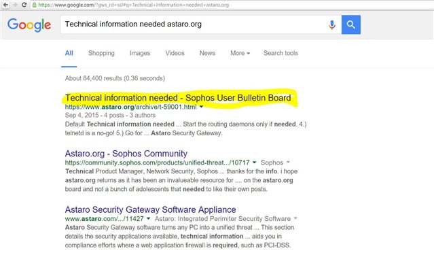Open the Search tools option
This screenshot has height=259, width=434.
281,53
